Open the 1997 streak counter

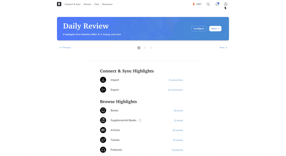[197, 4]
